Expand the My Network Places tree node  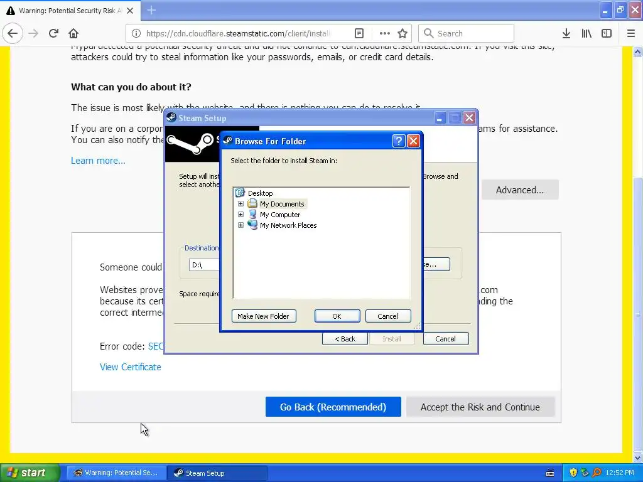240,225
